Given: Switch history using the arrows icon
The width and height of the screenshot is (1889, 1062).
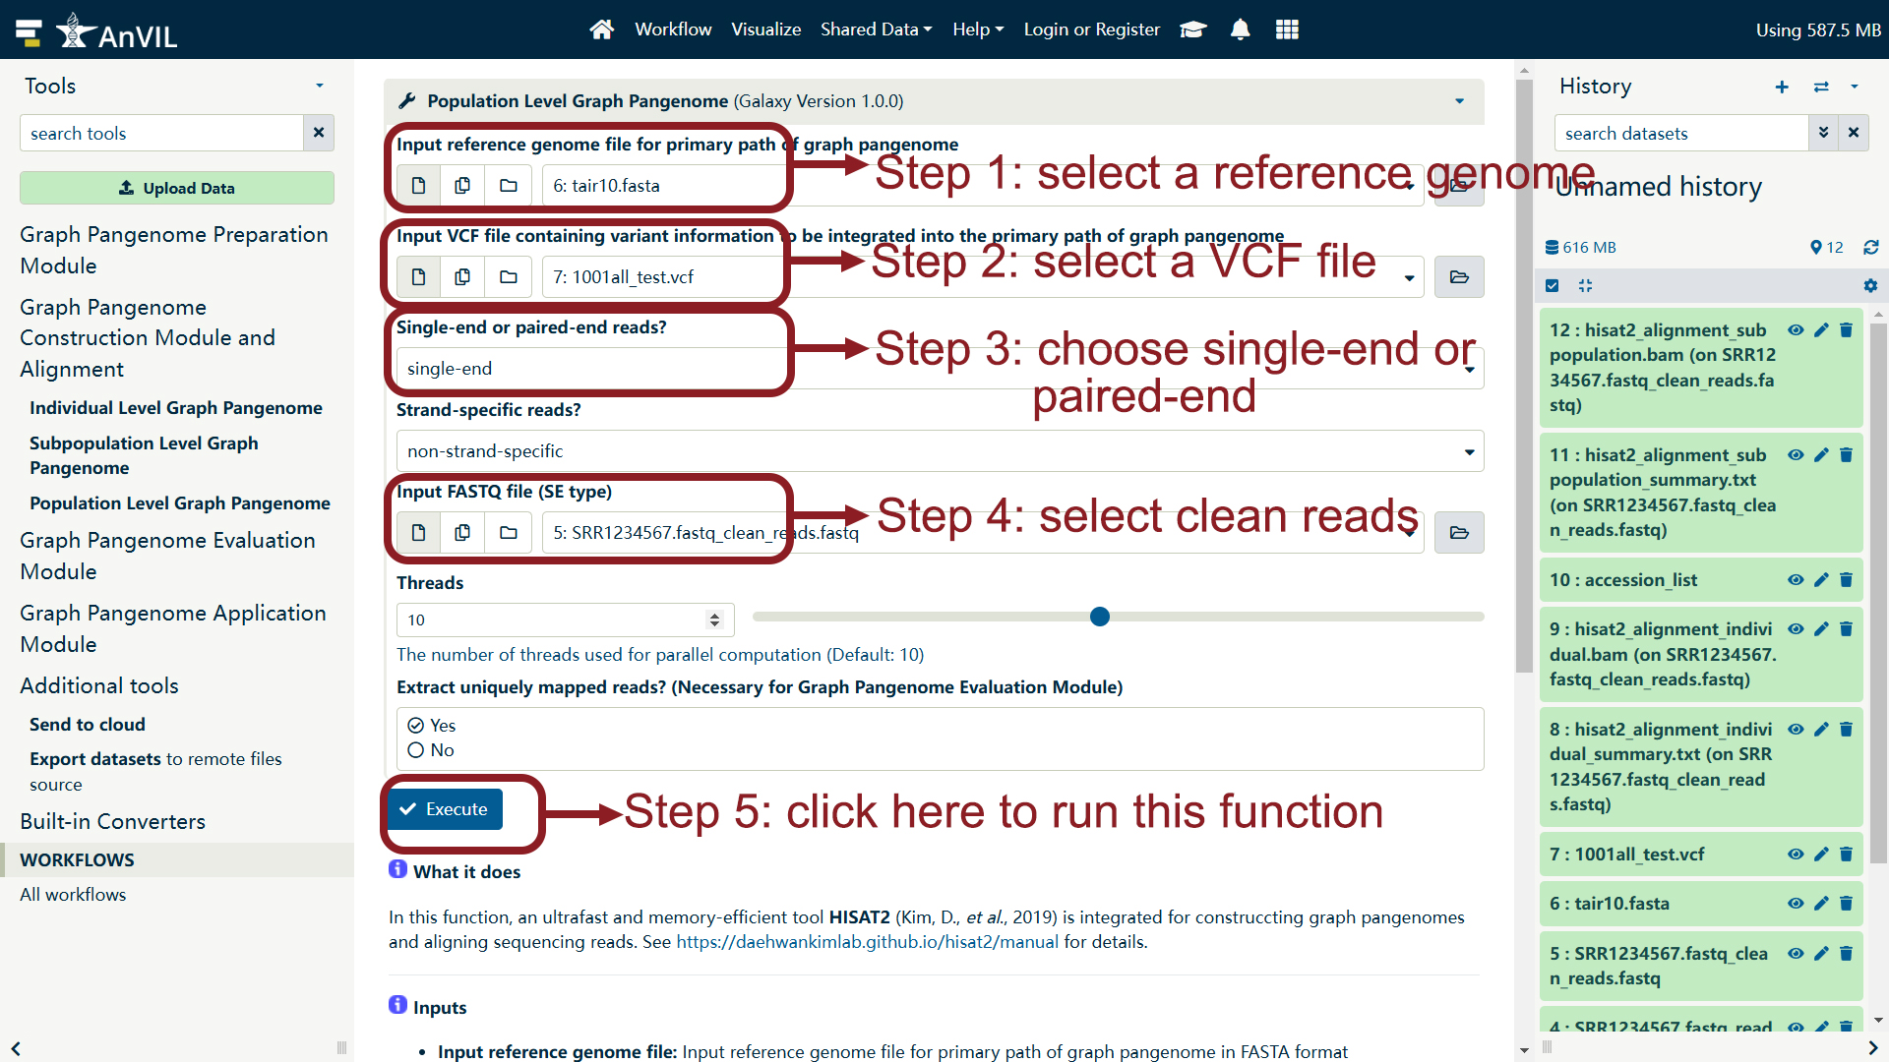Looking at the screenshot, I should coord(1821,87).
